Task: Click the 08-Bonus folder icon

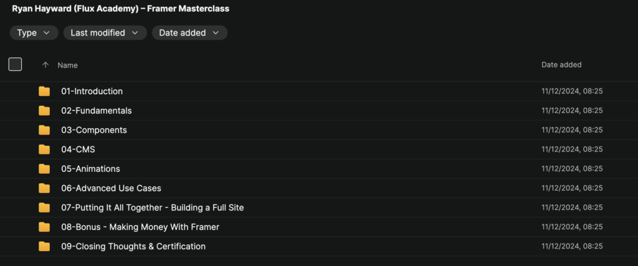Action: (44, 227)
